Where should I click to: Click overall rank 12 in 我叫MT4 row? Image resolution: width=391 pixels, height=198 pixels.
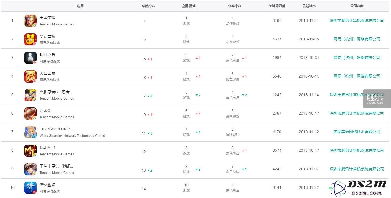[144, 152]
